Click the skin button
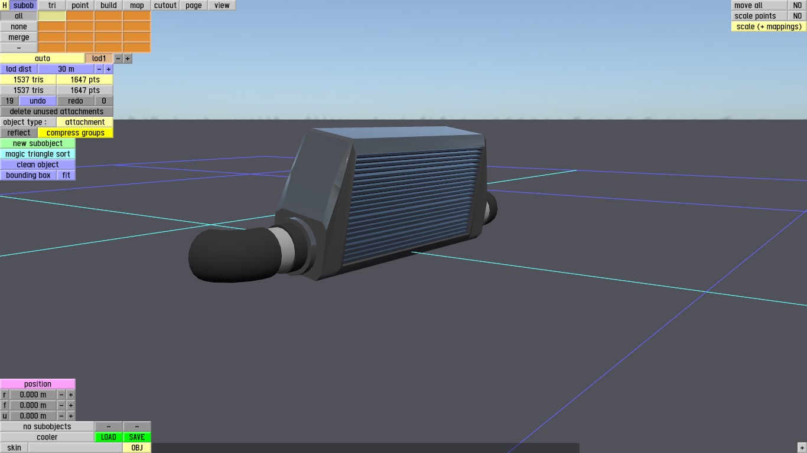Viewport: 807px width, 453px height. 14,448
